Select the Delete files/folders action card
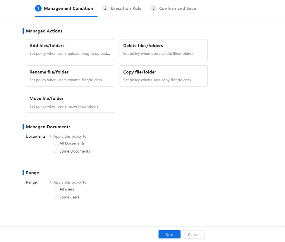The image size is (285, 242). click(x=164, y=50)
